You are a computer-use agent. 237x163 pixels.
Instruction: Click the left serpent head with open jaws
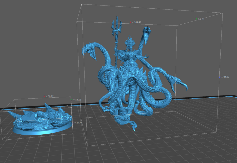[x=88, y=50]
